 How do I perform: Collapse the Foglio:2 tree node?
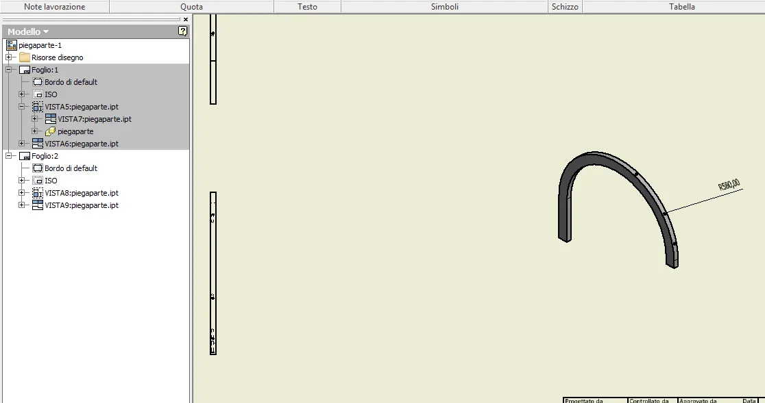[x=8, y=156]
